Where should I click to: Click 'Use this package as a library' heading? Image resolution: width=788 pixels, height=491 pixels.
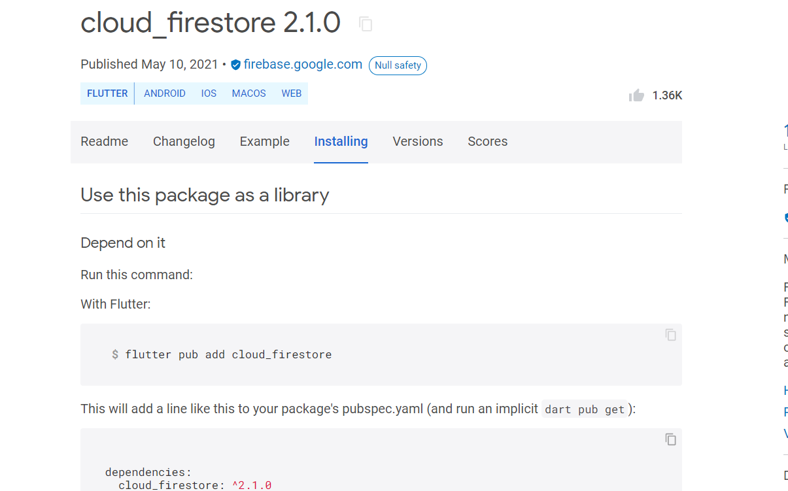click(205, 195)
